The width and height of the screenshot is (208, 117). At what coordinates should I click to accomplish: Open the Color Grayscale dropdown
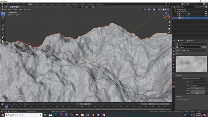[x=198, y=85]
